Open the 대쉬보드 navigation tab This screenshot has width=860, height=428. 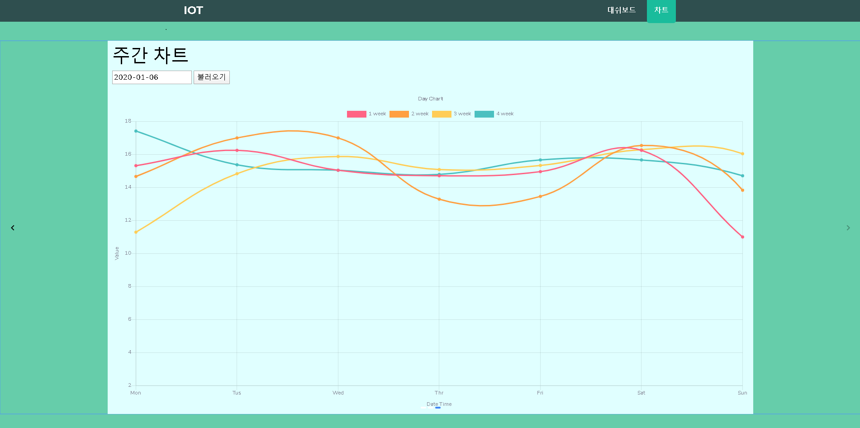tap(622, 10)
